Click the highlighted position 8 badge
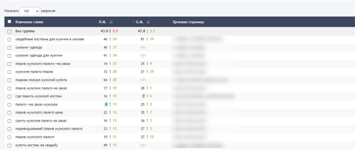Viewport: 355px width, 150px height. click(x=106, y=104)
